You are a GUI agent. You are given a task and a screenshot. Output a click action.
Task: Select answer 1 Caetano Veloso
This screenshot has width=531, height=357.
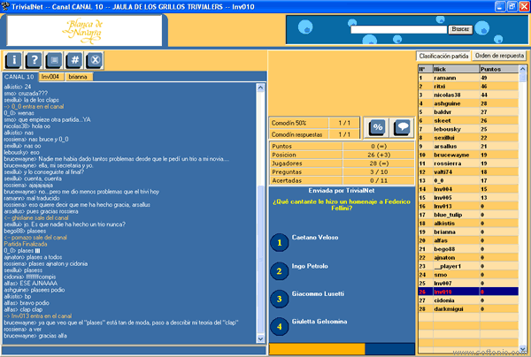[x=278, y=241]
